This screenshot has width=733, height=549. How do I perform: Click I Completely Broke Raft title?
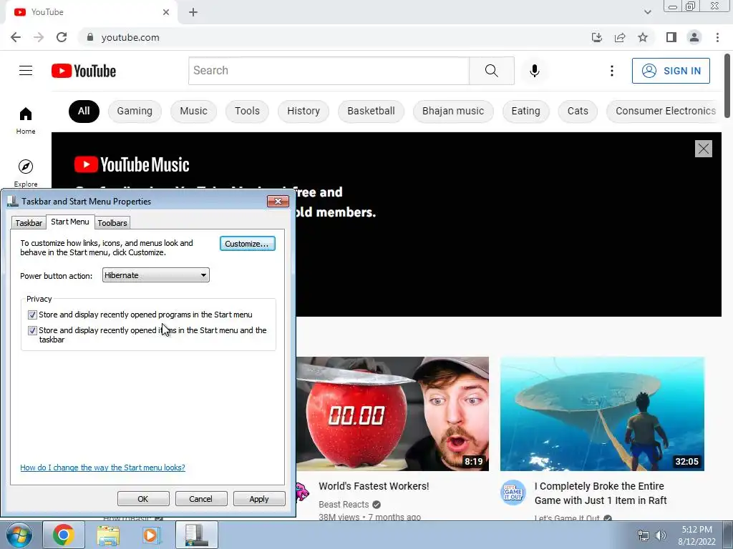pyautogui.click(x=601, y=493)
